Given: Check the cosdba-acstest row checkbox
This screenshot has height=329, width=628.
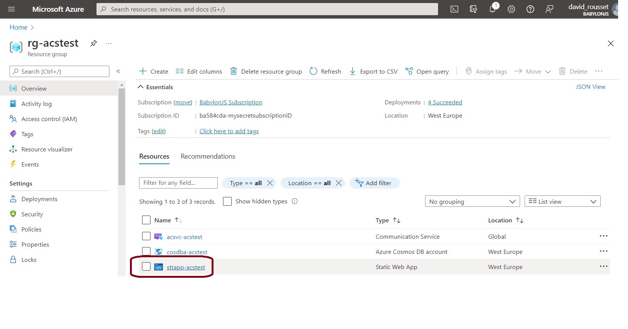Looking at the screenshot, I should (146, 251).
